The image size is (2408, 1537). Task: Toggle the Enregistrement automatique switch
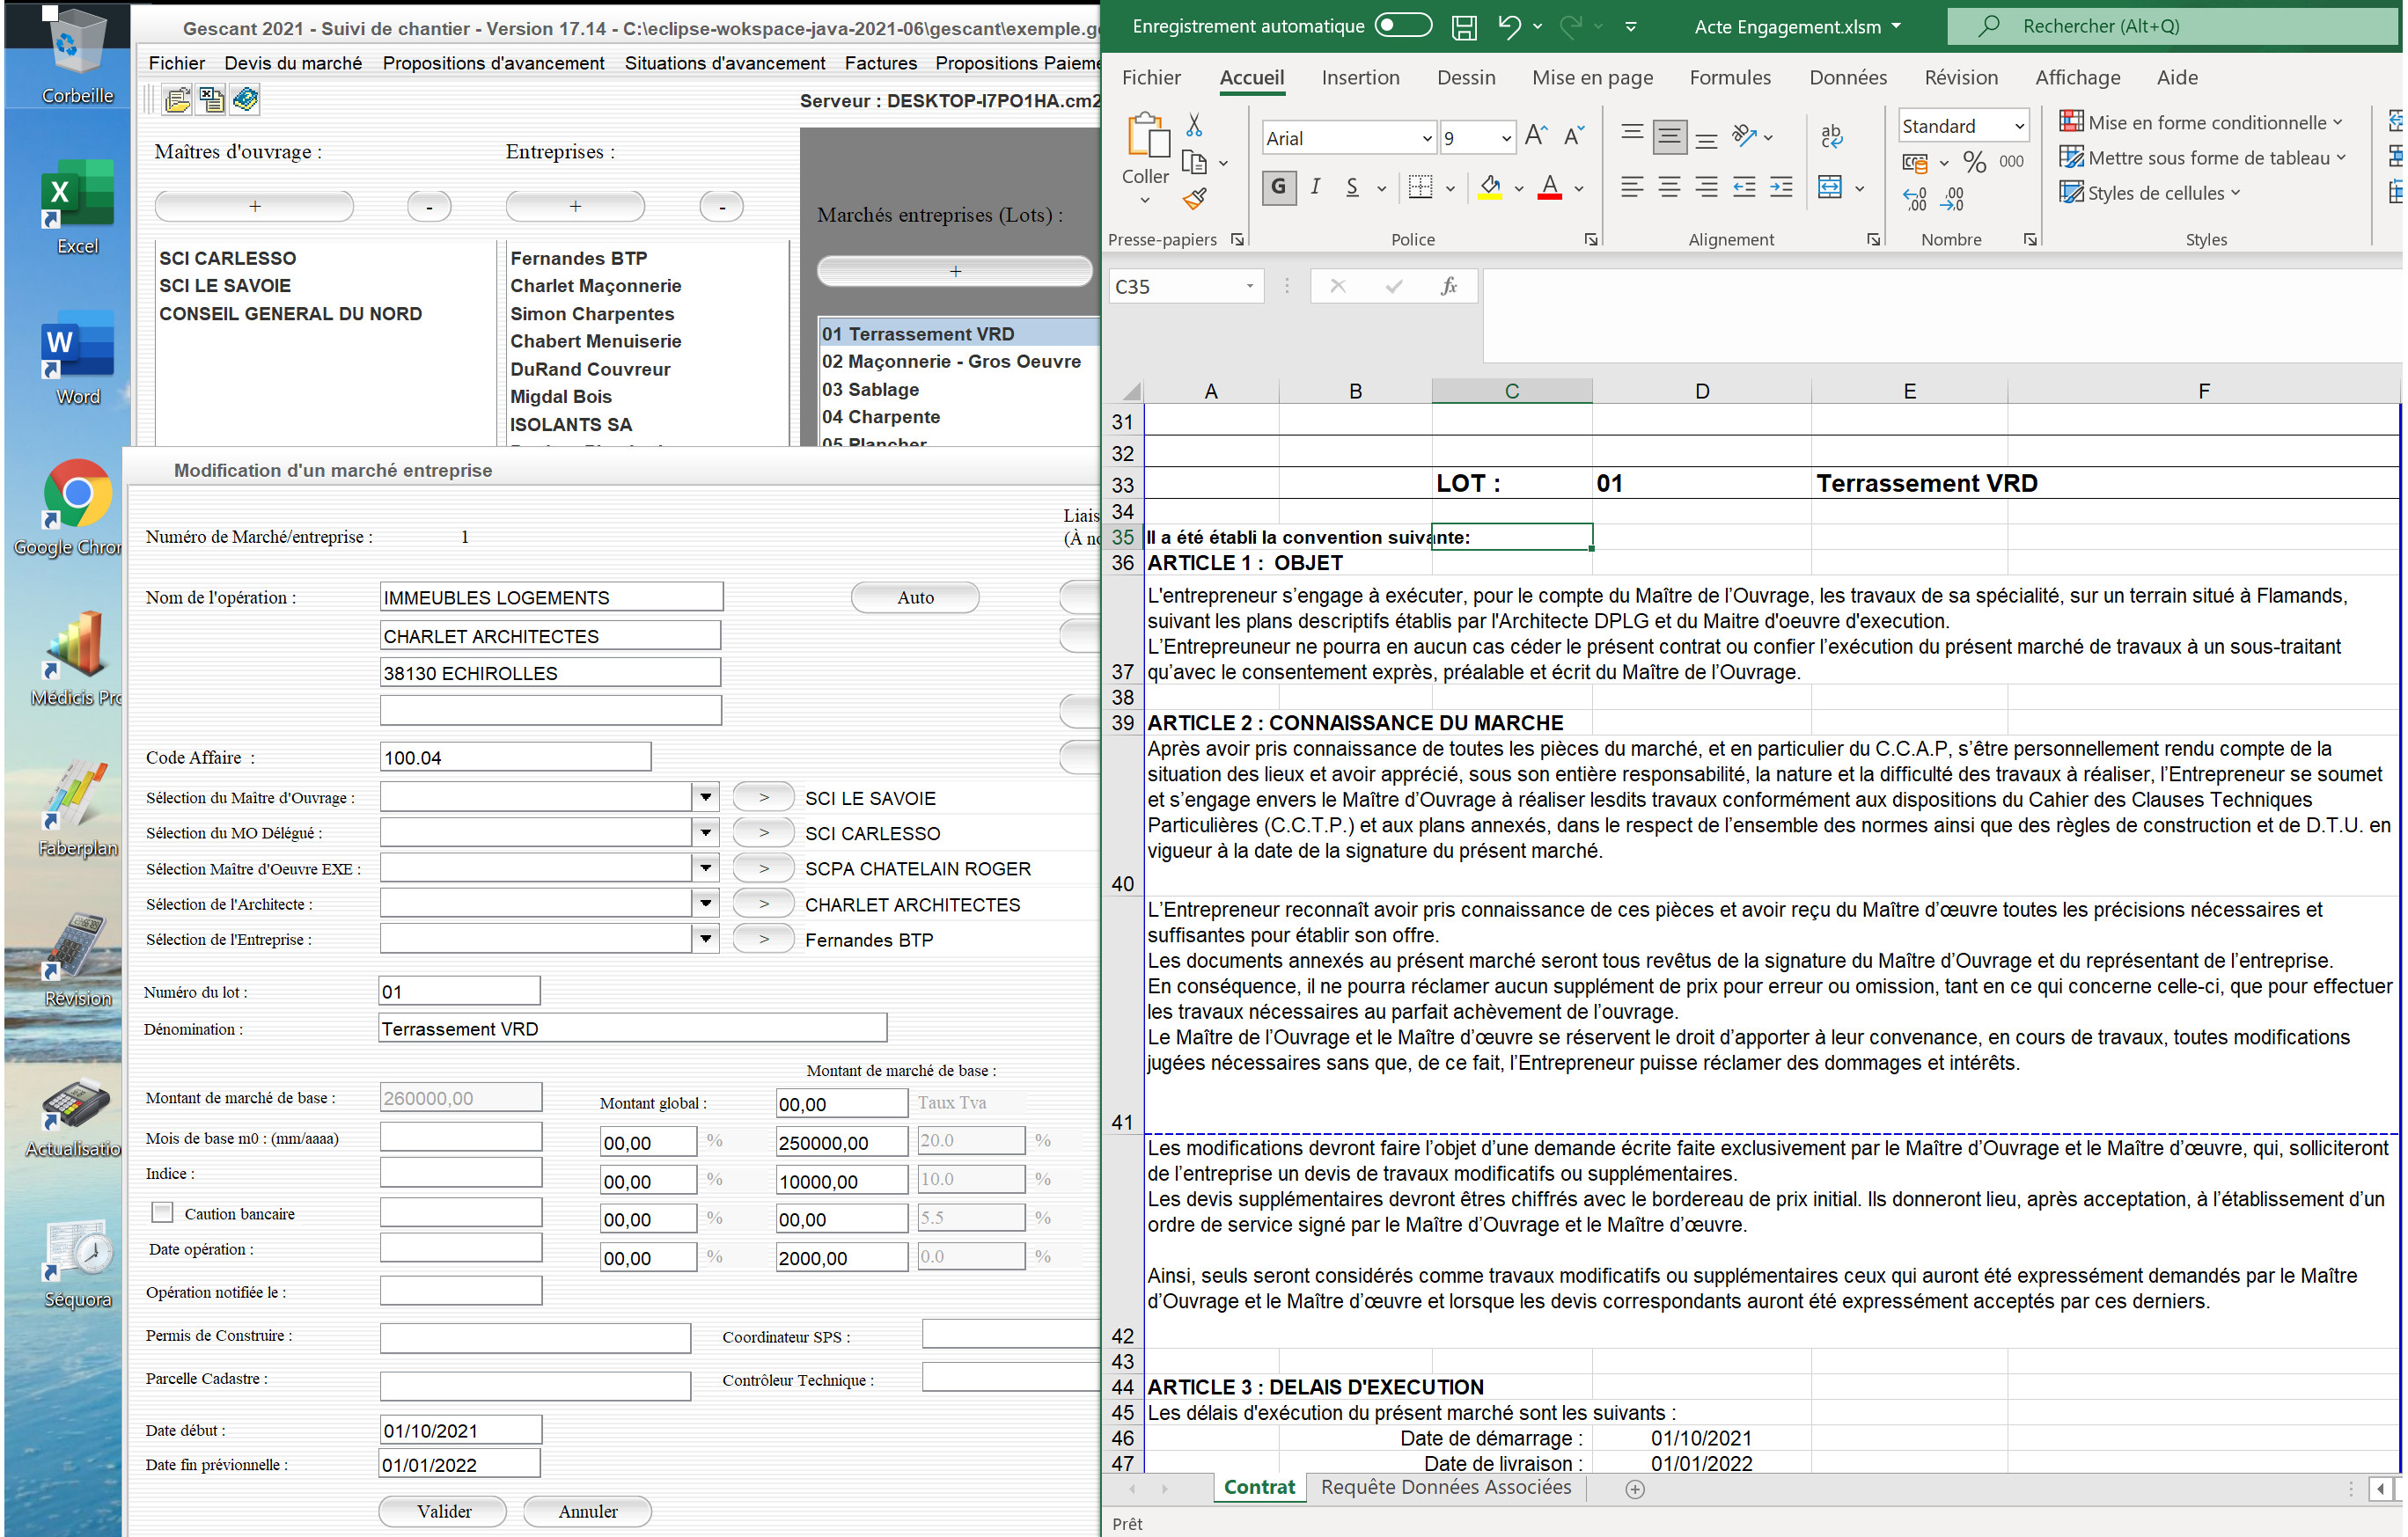(x=1403, y=26)
